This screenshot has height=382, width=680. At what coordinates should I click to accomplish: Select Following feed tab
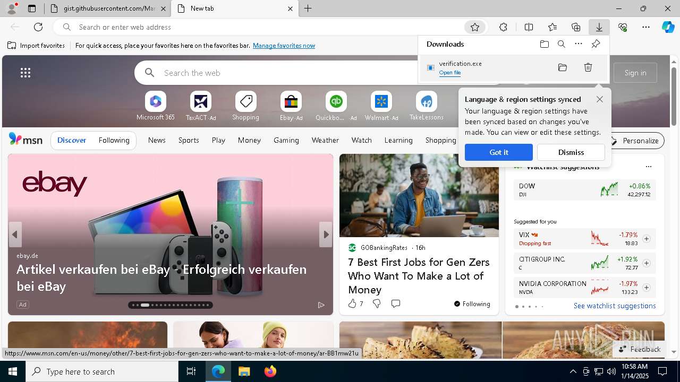[114, 140]
